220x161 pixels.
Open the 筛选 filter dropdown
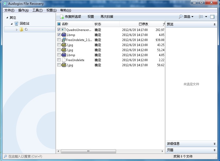(x=186, y=17)
